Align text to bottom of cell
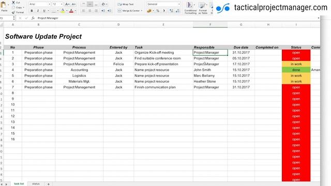The height and width of the screenshot is (186, 331). [96, 4]
